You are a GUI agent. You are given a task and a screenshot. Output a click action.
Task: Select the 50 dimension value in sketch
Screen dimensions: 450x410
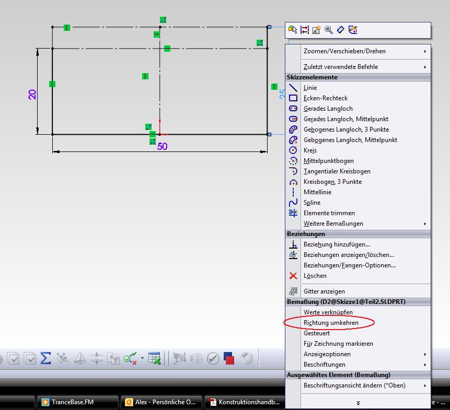click(x=163, y=147)
